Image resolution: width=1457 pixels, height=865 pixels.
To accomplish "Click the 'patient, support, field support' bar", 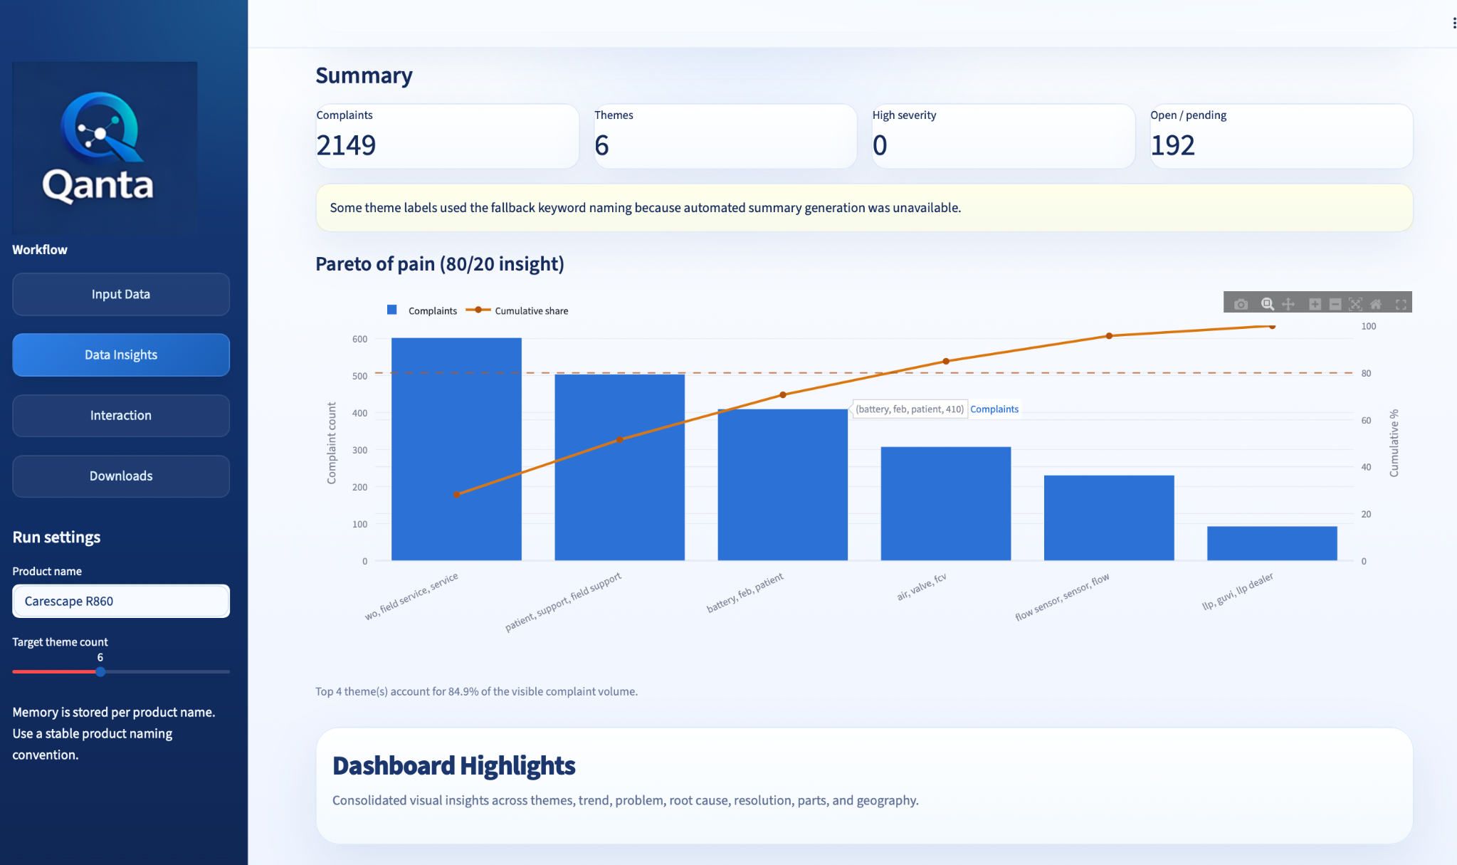I will pos(619,467).
